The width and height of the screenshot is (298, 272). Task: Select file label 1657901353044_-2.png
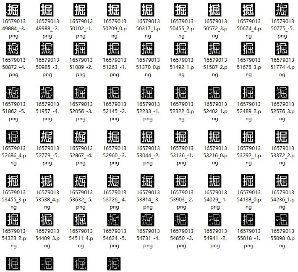coord(148,156)
